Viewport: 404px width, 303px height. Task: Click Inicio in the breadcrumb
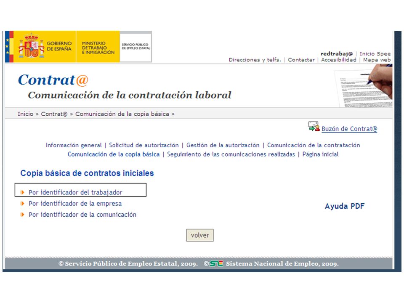[26, 114]
